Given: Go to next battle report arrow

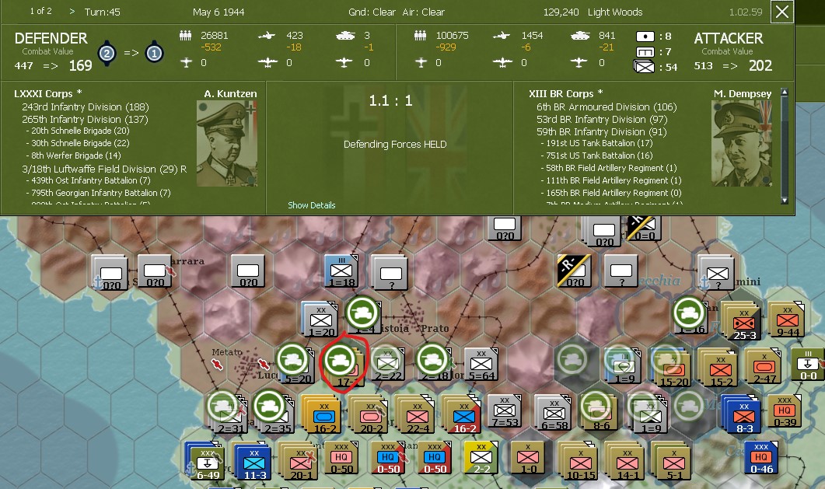Looking at the screenshot, I should [x=72, y=12].
